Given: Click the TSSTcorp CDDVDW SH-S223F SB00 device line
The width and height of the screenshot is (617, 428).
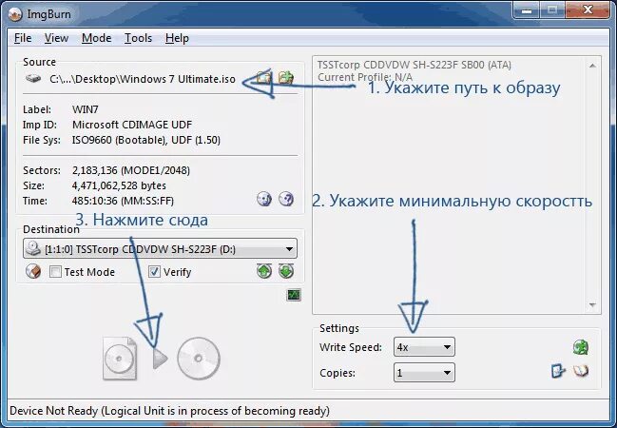Looking at the screenshot, I should [415, 65].
